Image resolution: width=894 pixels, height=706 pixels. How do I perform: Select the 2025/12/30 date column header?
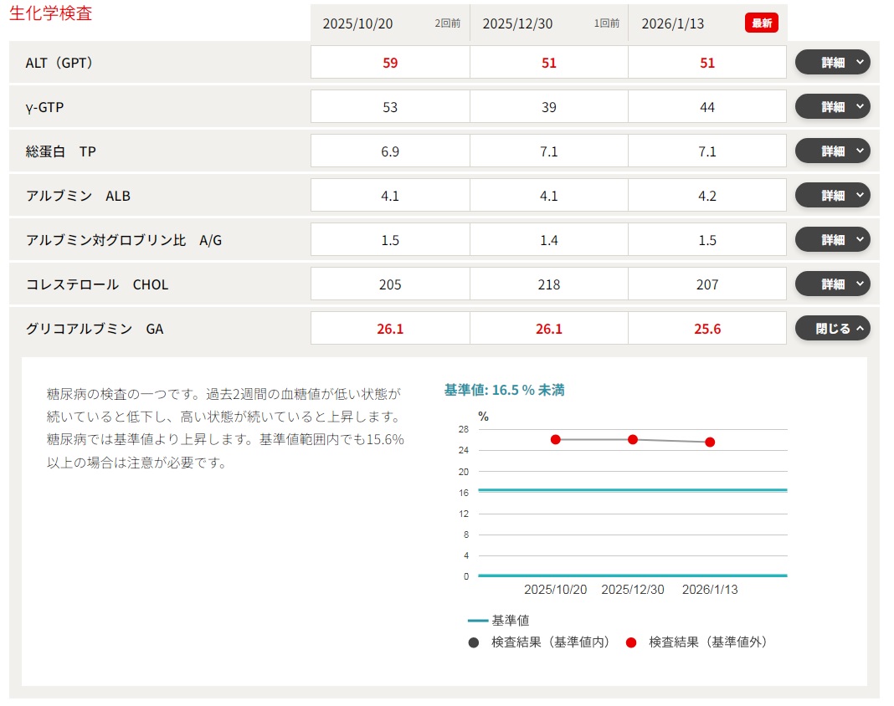point(517,23)
